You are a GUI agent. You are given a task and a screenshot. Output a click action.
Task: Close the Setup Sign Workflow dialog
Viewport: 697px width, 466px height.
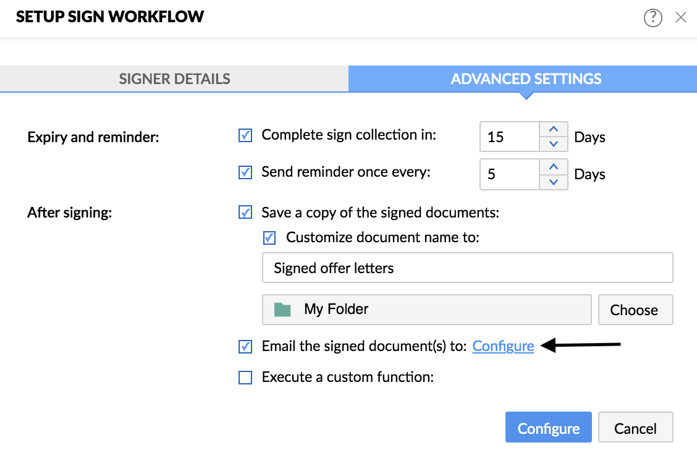pyautogui.click(x=680, y=18)
